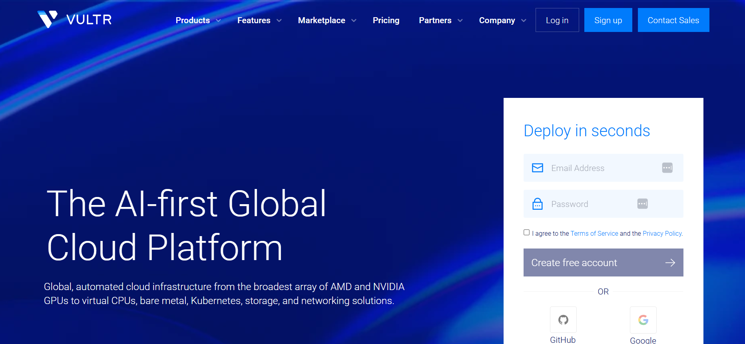
Task: Open the Company menu
Action: point(497,20)
